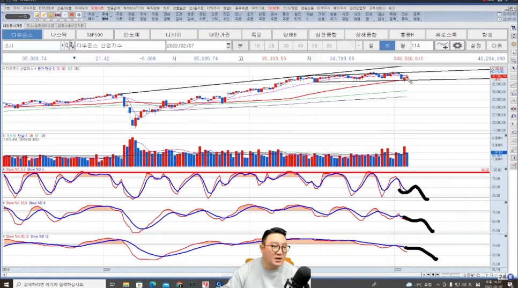Select the 월 (monthly) period toggle
Viewport: 518px width, 288px height.
pos(402,46)
